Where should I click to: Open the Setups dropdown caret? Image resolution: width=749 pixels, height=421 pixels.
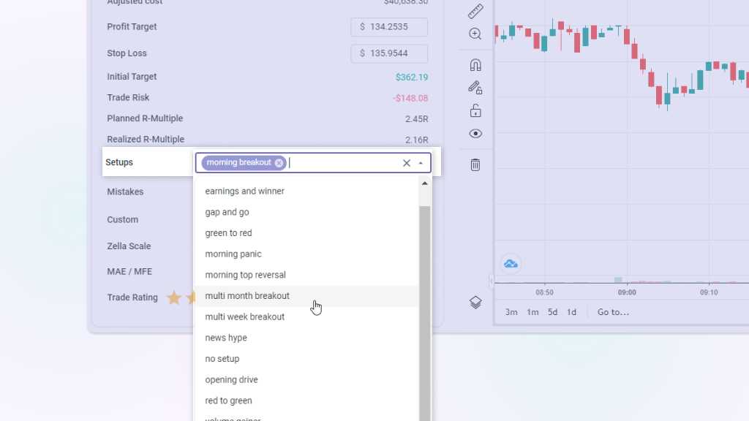pyautogui.click(x=421, y=162)
